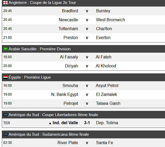Open River Plate team link

68,143
